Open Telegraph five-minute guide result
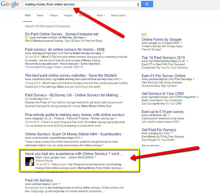Screen dimensions: 220x194 click(75, 115)
